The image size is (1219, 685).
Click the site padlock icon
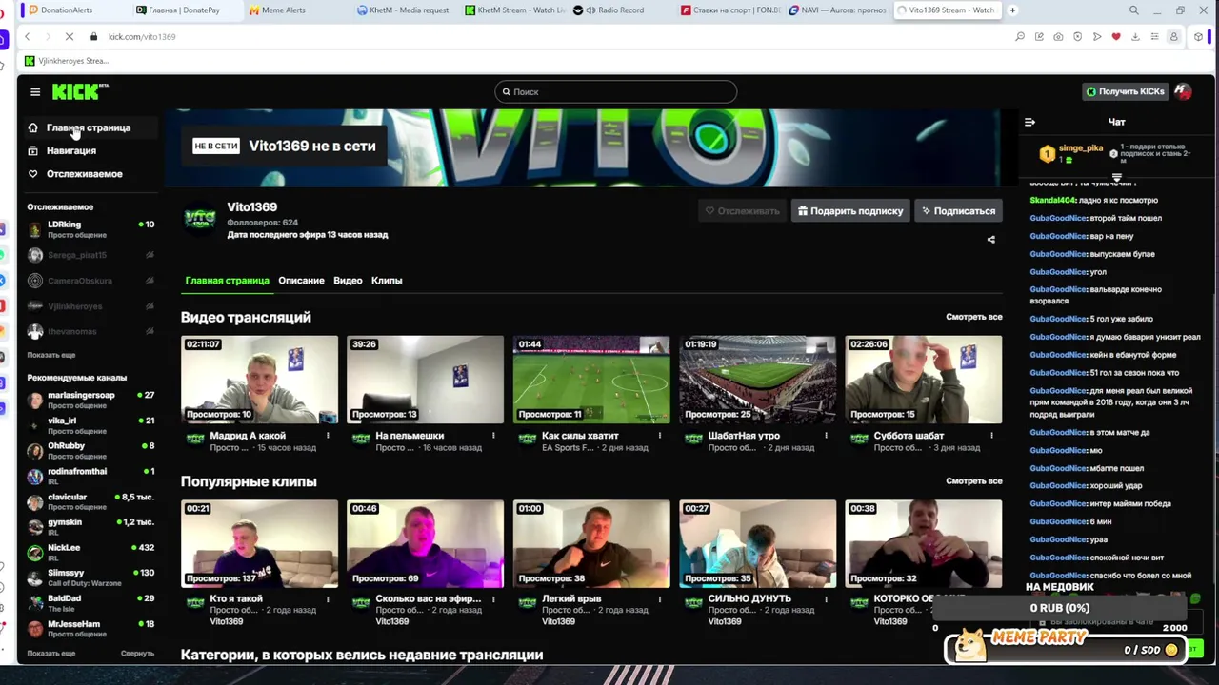(x=93, y=36)
